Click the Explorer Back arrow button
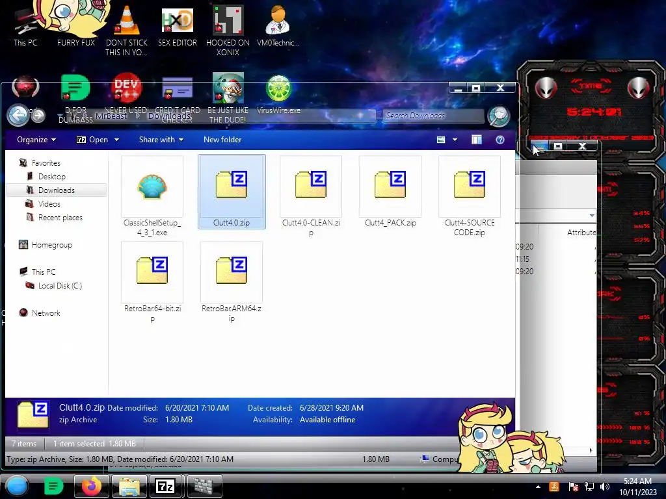 point(18,115)
